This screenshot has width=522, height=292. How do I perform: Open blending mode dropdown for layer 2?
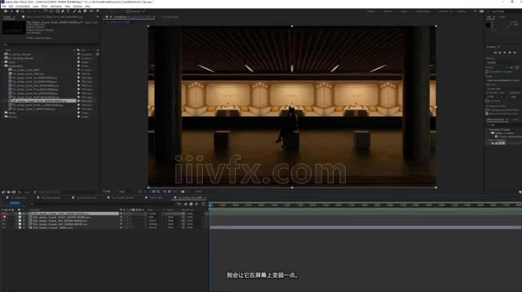154,217
